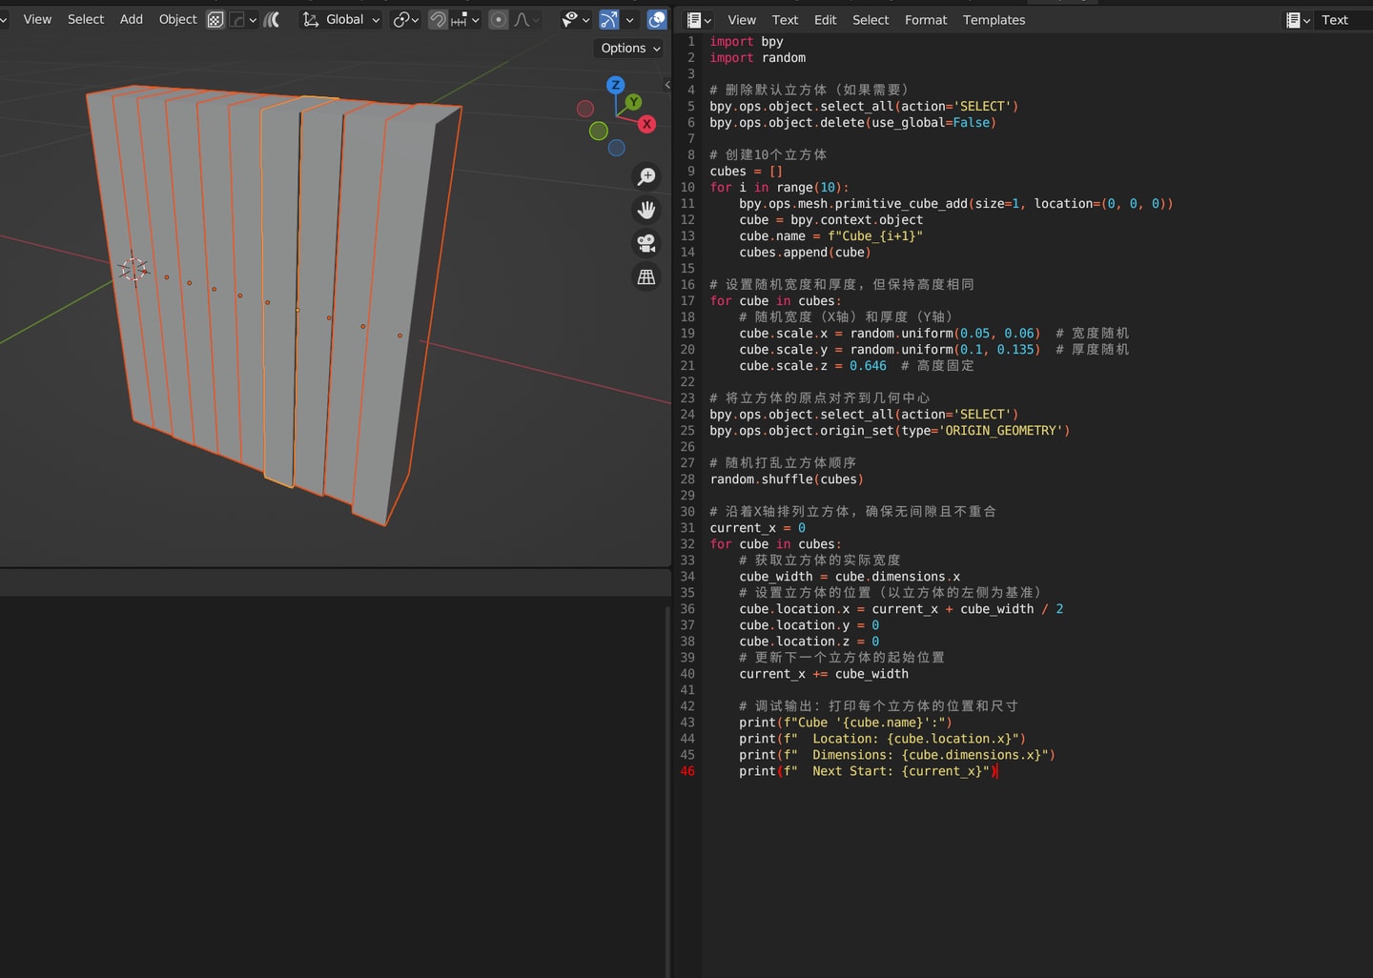1373x978 pixels.
Task: Click the pan hand icon
Action: pyautogui.click(x=646, y=210)
